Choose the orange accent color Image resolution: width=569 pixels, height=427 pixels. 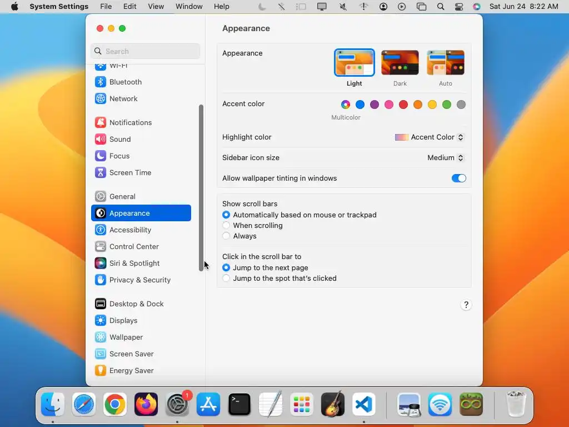[418, 105]
